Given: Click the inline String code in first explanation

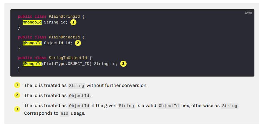Looking at the screenshot, I should [x=76, y=86].
